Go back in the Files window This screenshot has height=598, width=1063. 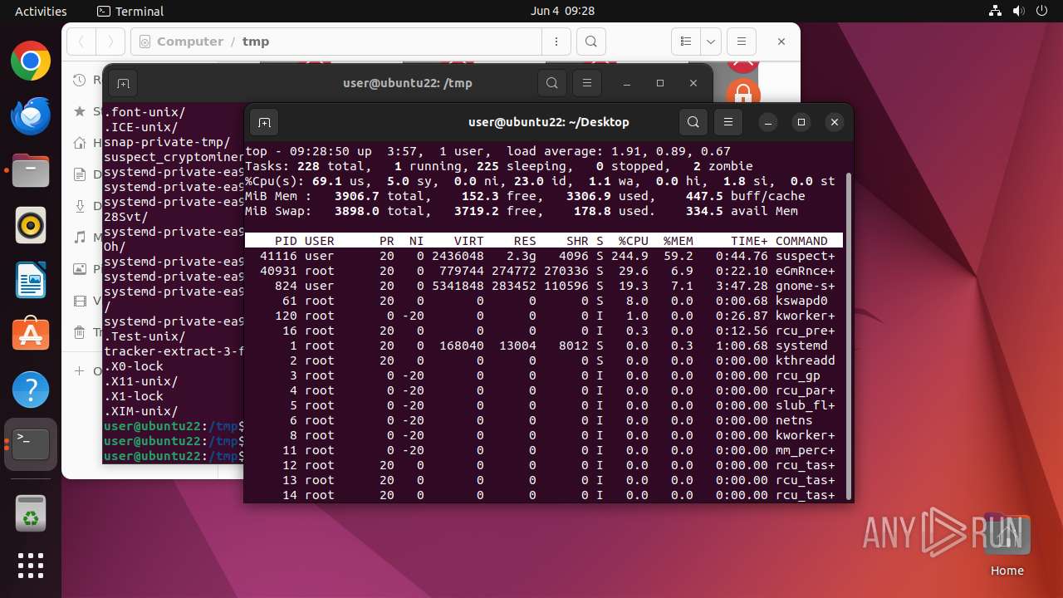(81, 42)
